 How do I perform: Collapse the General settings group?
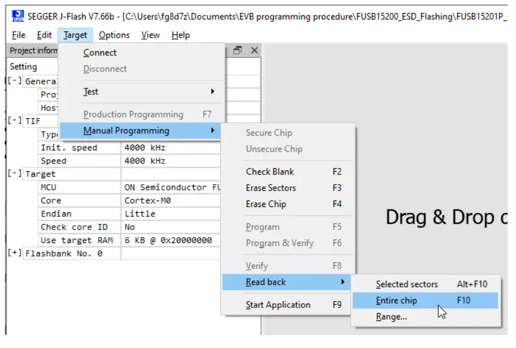coord(15,81)
